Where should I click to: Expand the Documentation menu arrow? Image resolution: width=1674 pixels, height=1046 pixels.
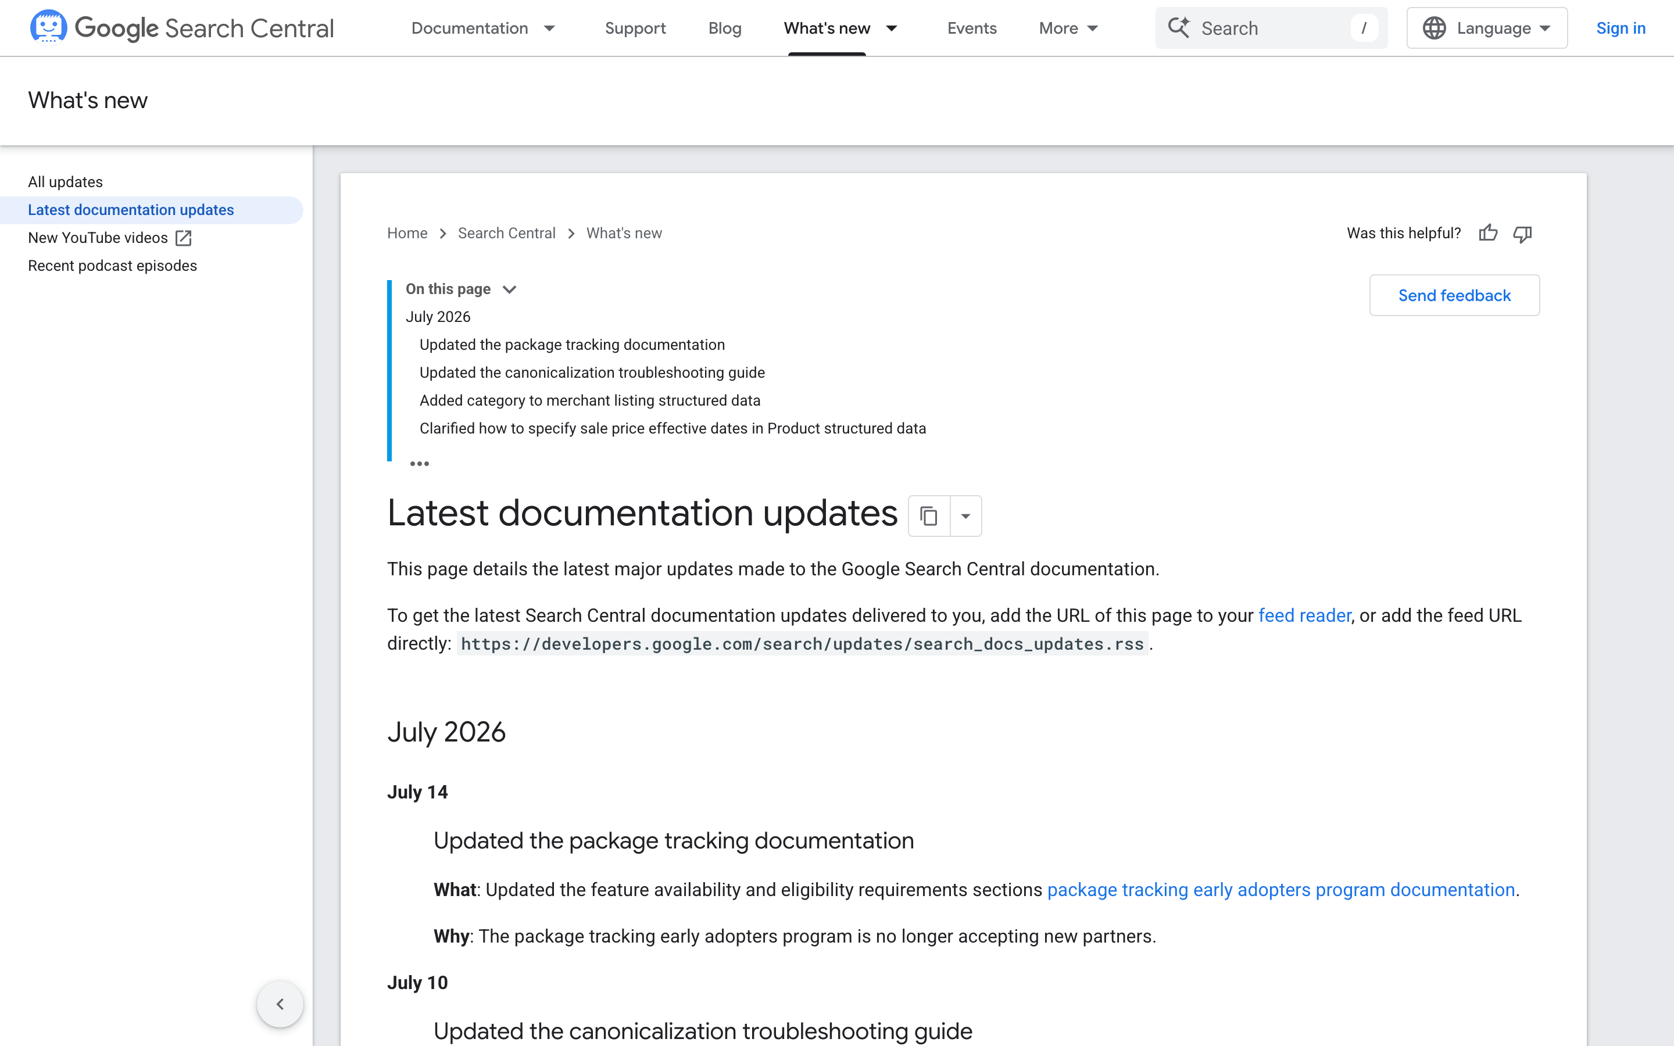coord(550,28)
